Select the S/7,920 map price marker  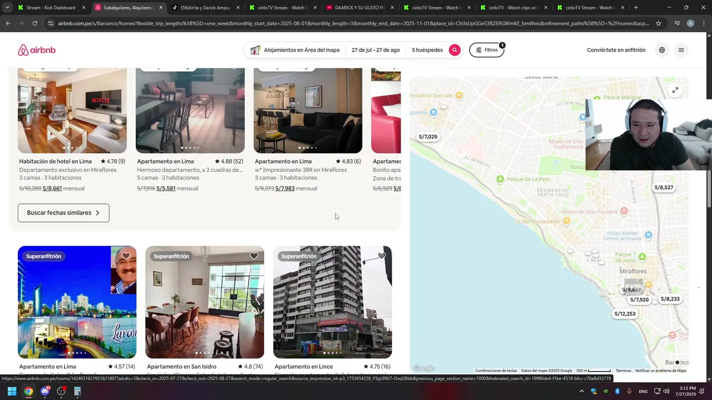point(639,300)
